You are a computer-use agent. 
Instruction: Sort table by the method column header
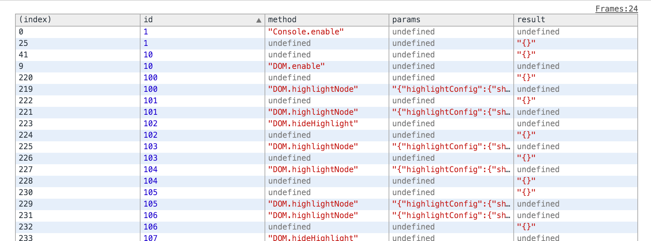point(282,20)
